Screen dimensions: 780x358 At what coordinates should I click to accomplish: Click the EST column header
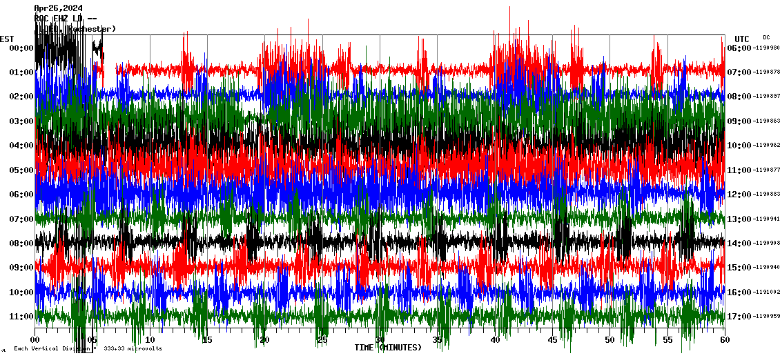pyautogui.click(x=7, y=39)
